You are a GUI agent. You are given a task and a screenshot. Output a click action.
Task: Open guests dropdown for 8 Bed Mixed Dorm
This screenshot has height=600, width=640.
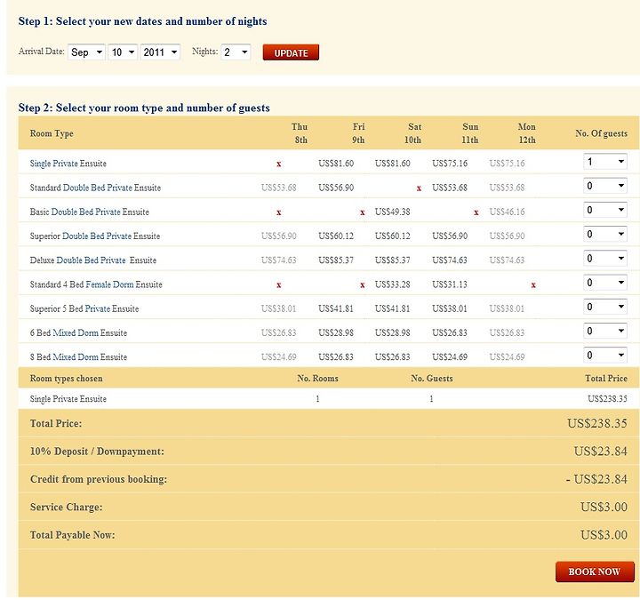pos(605,355)
